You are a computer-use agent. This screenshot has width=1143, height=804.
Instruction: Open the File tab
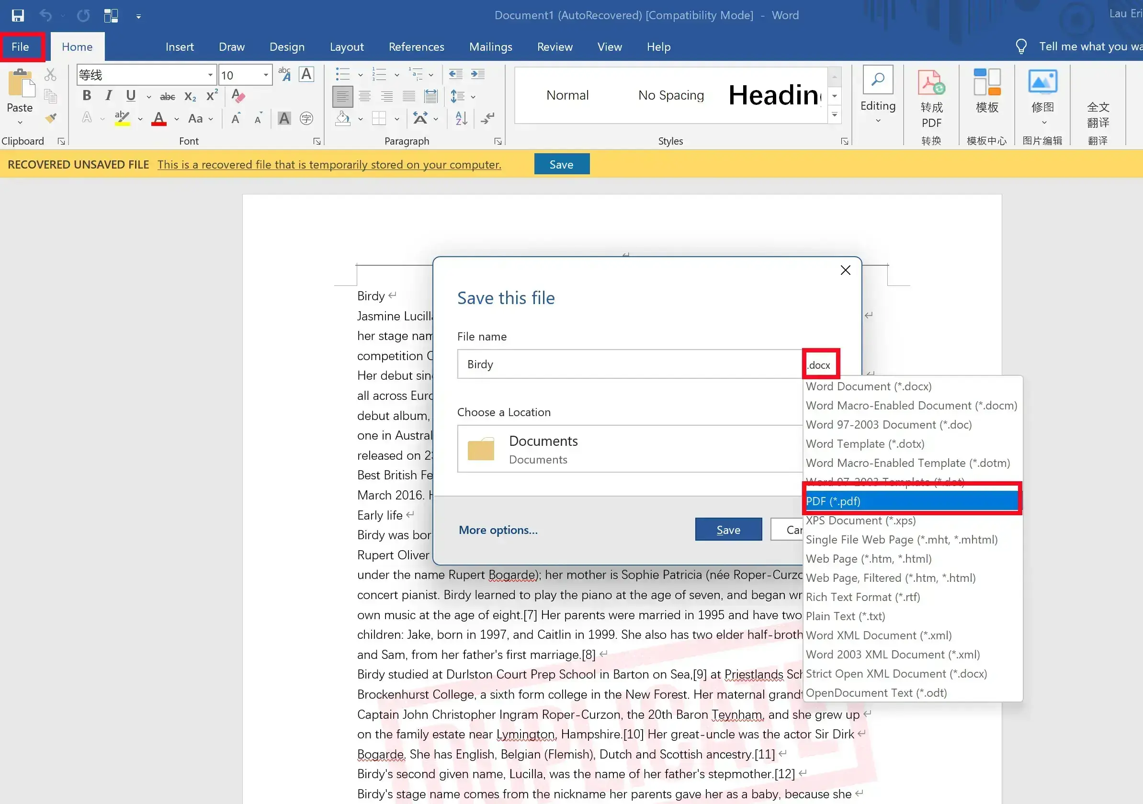tap(21, 46)
